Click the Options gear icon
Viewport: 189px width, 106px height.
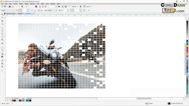[x=81, y=6]
